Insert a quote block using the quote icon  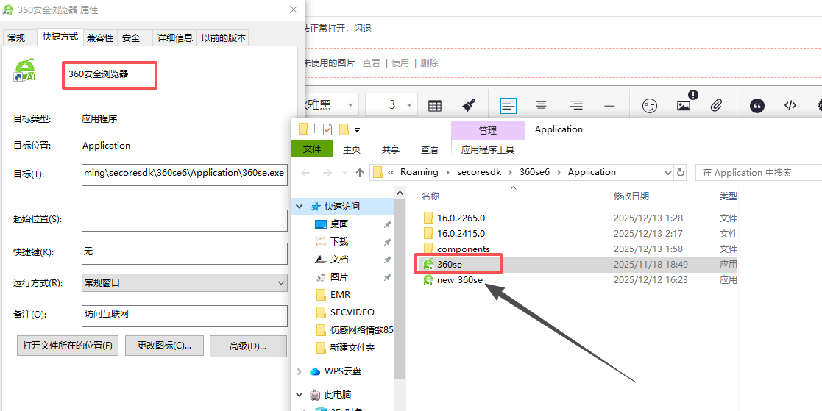tap(757, 105)
